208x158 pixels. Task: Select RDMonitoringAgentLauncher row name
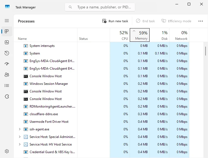52,107
